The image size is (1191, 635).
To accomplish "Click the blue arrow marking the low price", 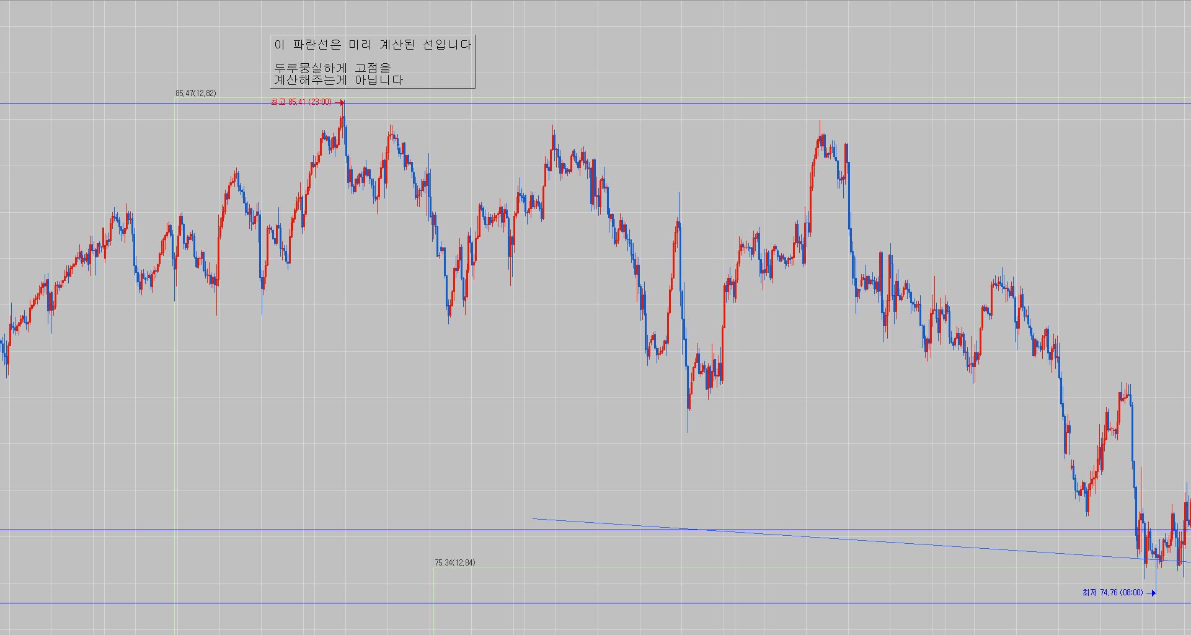I will click(x=1151, y=593).
